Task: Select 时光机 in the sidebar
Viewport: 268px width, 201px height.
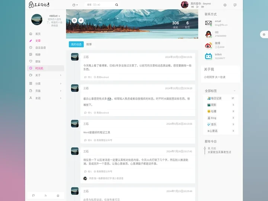Action: click(46, 68)
